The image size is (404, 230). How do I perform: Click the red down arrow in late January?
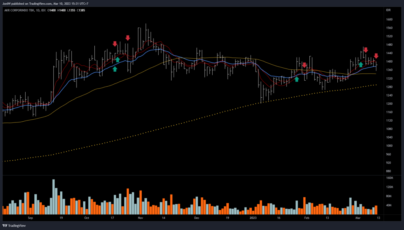point(305,65)
